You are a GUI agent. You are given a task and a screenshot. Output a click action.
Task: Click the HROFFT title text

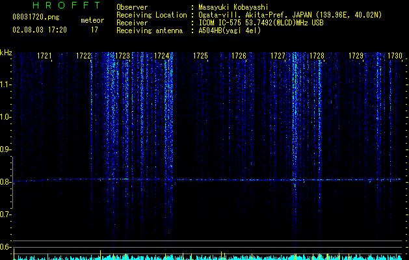67,5
